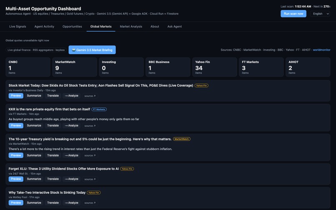Open the Opportunities tab

(72, 27)
